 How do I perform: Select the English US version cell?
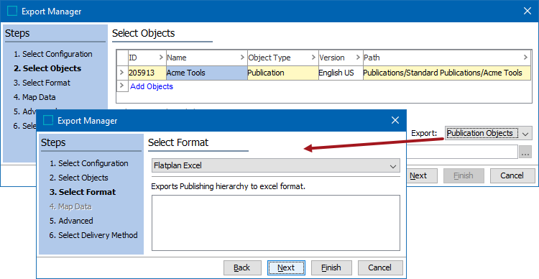(x=341, y=73)
